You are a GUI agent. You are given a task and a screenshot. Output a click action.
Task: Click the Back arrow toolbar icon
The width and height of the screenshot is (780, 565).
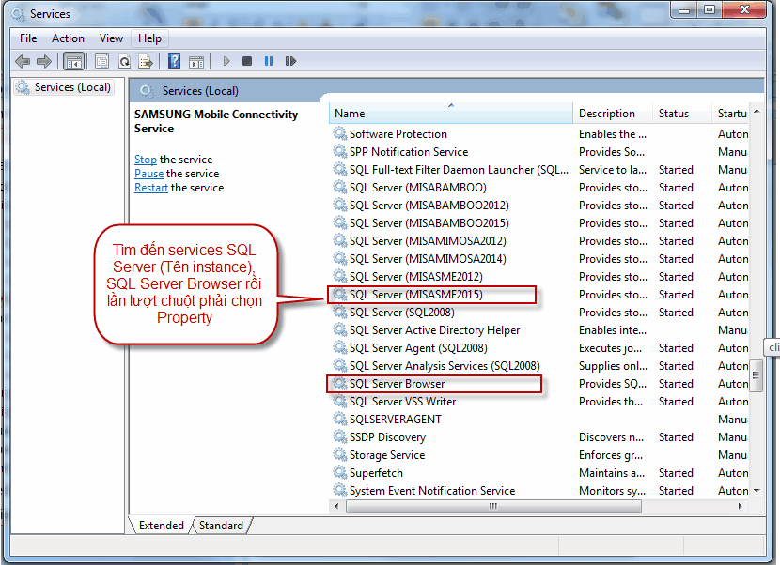(23, 61)
